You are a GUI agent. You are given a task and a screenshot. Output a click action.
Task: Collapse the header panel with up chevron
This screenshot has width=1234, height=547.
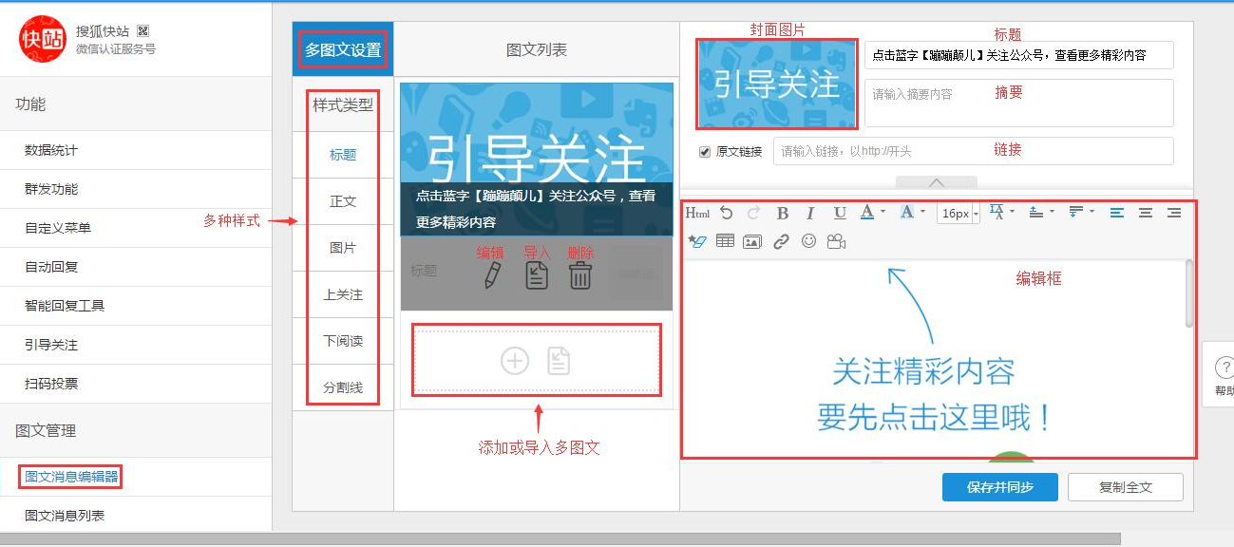point(937,182)
